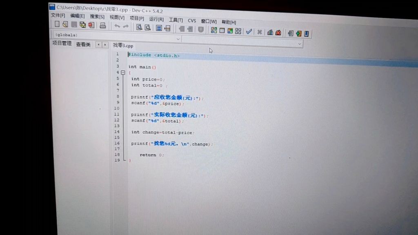Click the greyed Forward navigation icon

[x=190, y=29]
